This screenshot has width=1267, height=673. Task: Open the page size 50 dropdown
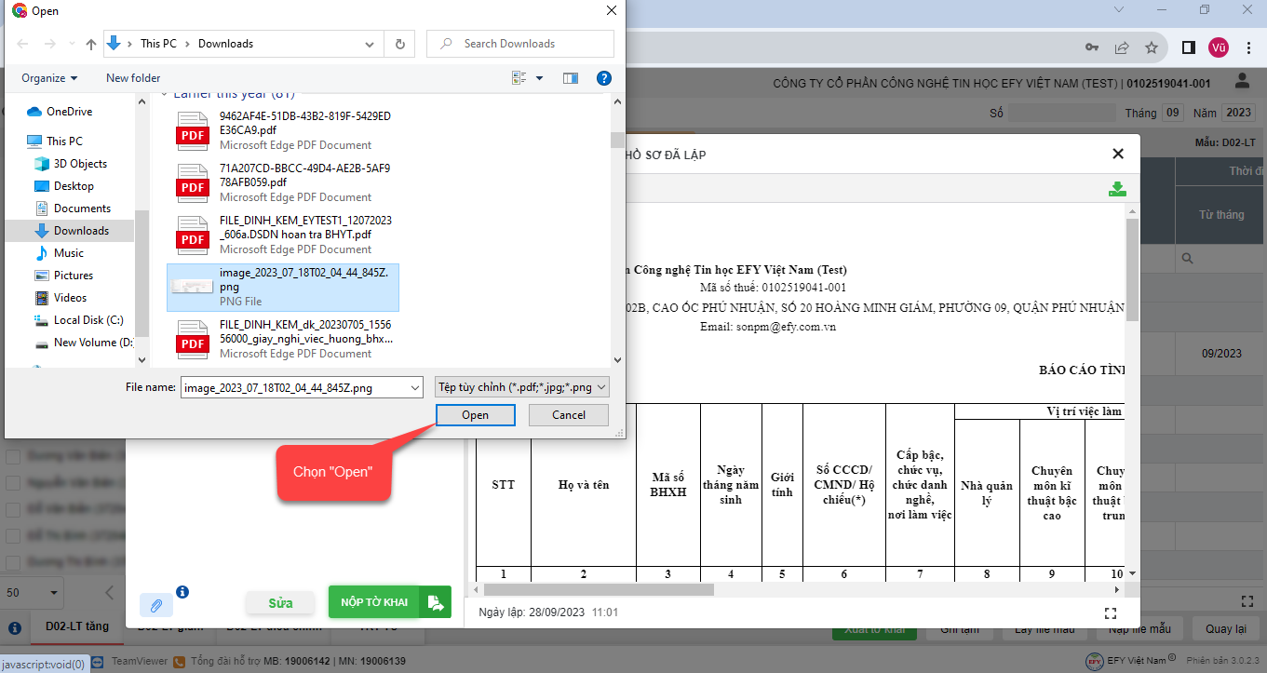pyautogui.click(x=32, y=592)
